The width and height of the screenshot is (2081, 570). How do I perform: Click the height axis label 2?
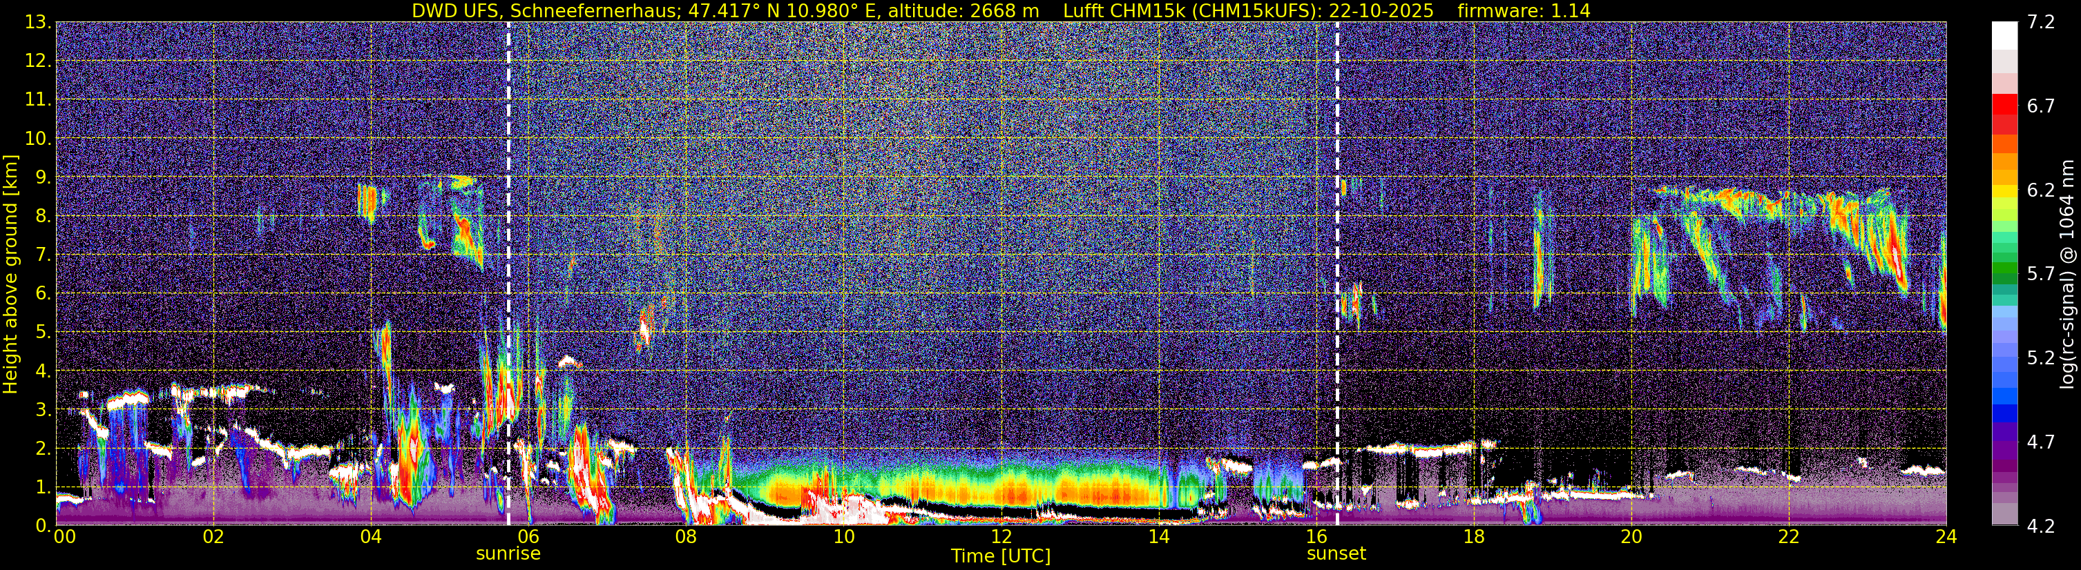click(42, 448)
